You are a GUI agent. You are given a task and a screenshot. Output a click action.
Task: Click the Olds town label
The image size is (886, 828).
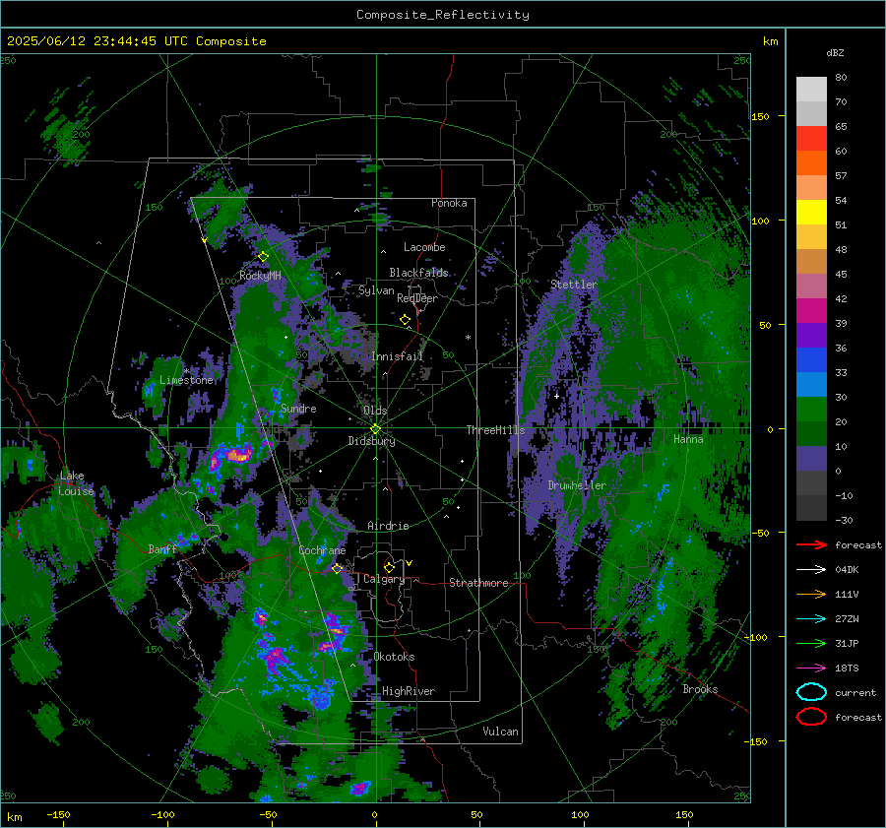pos(375,411)
